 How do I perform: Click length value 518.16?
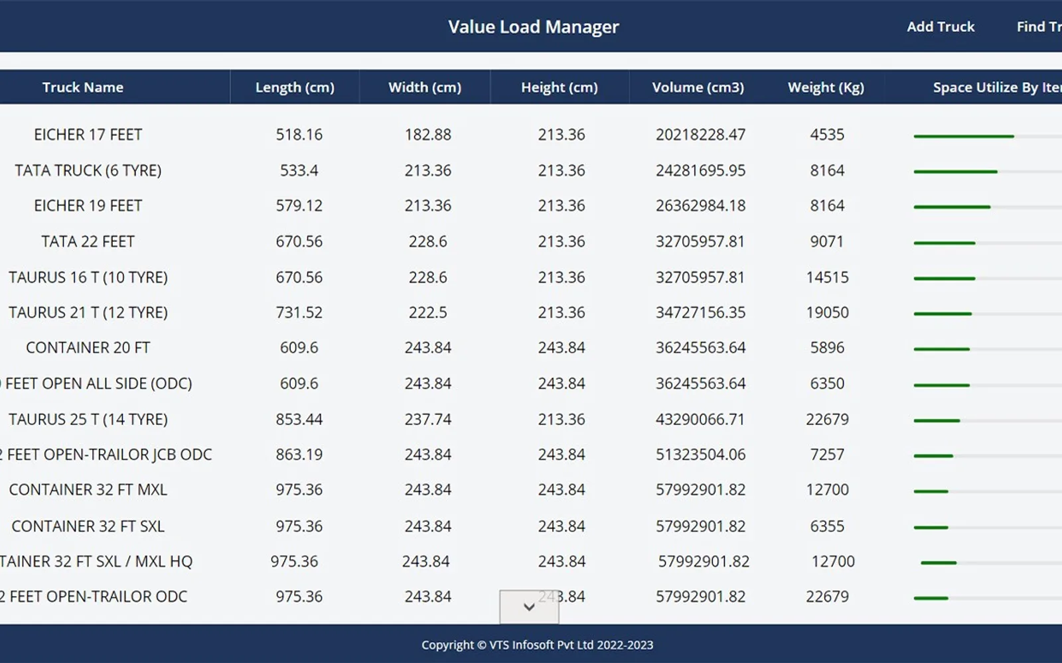(x=299, y=135)
